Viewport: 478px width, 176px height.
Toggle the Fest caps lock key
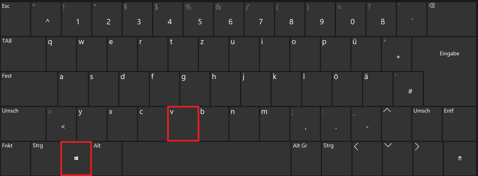29,89
